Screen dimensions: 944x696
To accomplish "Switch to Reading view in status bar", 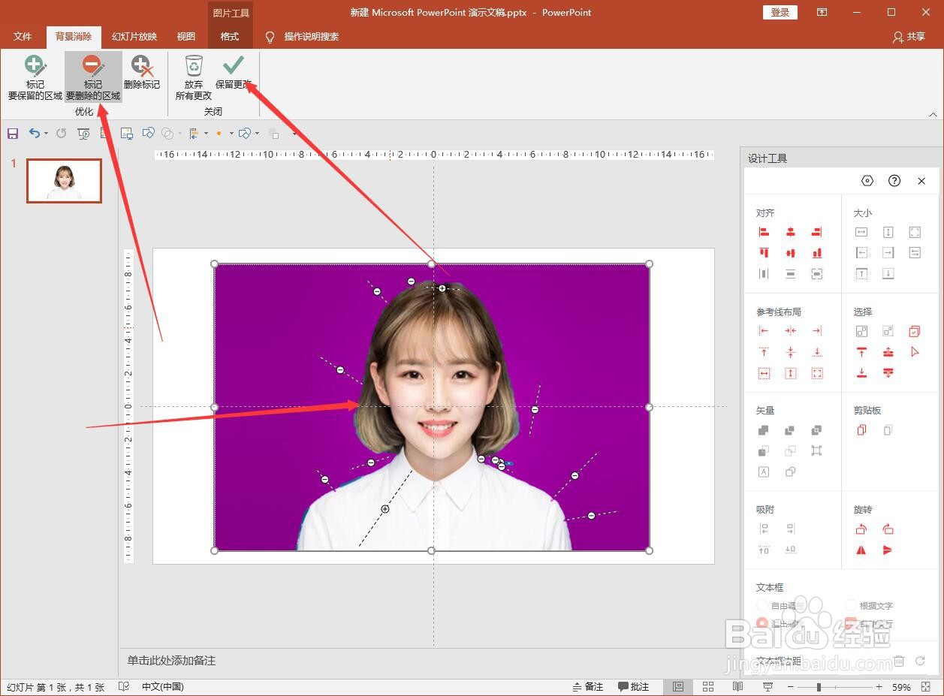I will point(737,686).
